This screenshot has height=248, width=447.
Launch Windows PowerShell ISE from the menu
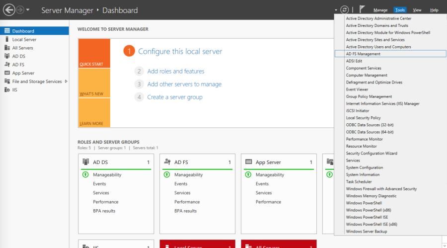point(367,217)
